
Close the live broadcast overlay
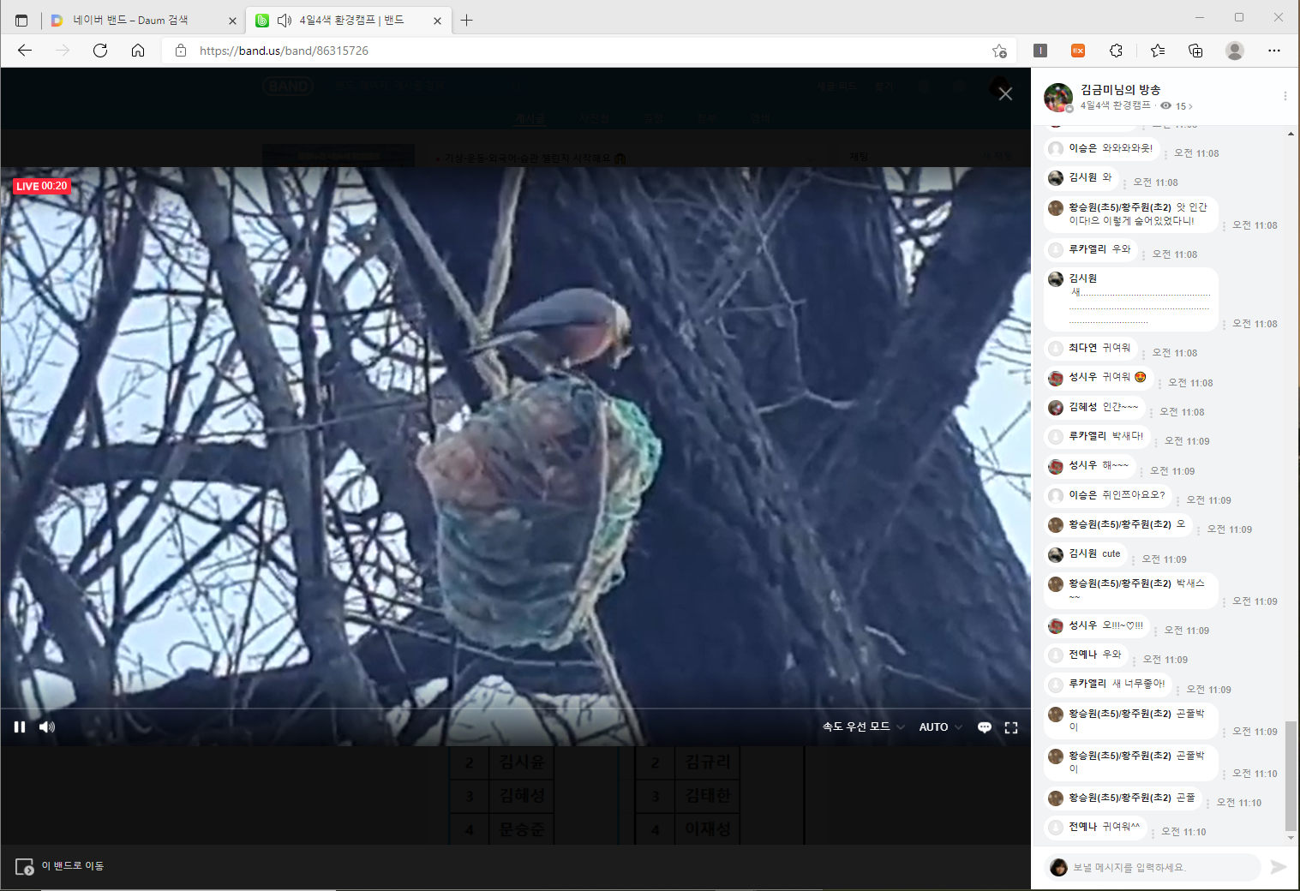point(1005,94)
